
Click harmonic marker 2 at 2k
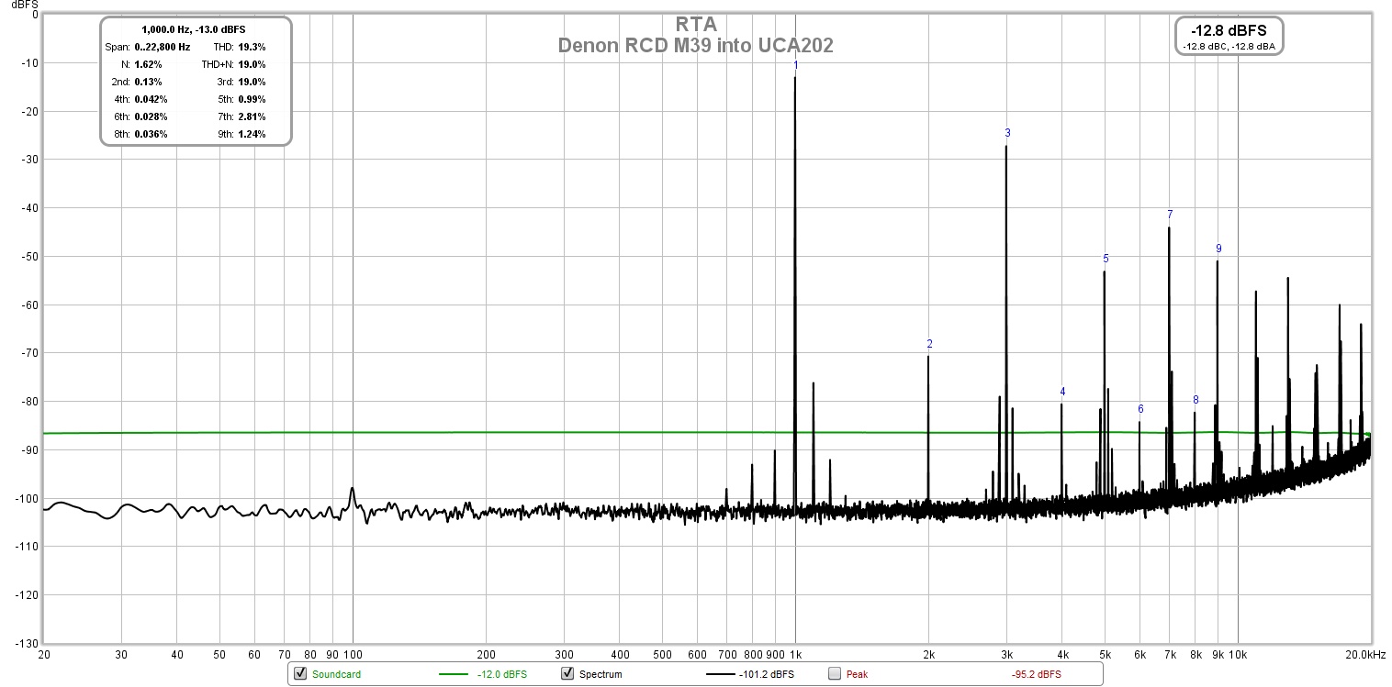pyautogui.click(x=929, y=344)
